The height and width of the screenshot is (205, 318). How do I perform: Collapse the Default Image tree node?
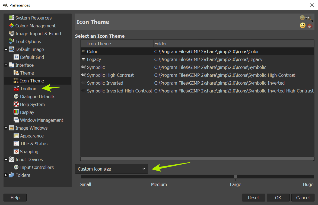(x=6, y=49)
